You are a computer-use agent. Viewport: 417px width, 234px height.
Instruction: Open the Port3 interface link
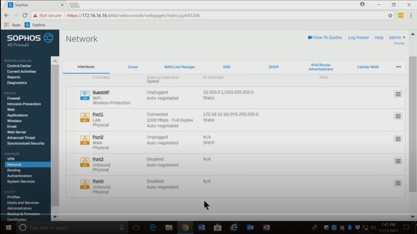coord(98,159)
